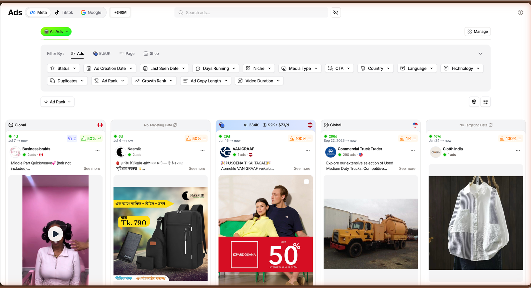Switch to the Tiktok platform tab
This screenshot has height=288, width=531.
[64, 13]
